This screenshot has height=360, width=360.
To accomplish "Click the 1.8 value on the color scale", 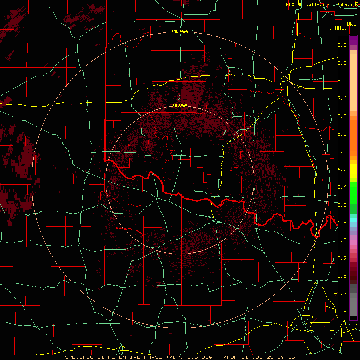I will (342, 223).
